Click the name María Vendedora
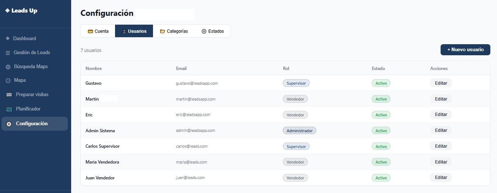 102,162
